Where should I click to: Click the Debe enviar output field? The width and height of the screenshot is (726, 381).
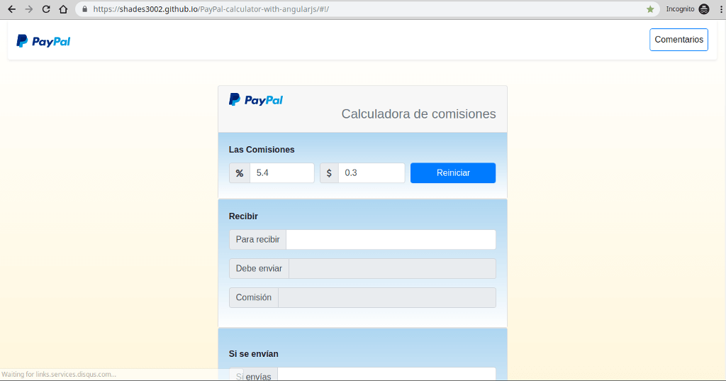tap(392, 269)
